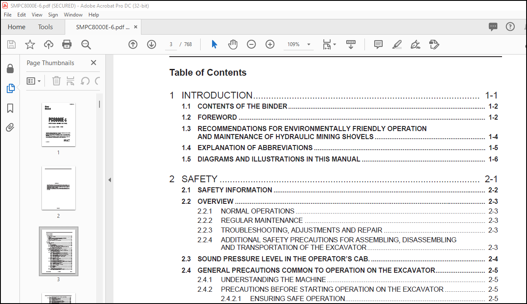527x304 pixels.
Task: Open the Bookmarks panel icon
Action: (10, 108)
